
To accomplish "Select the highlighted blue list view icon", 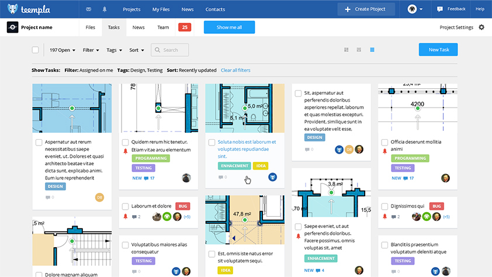I will click(x=372, y=50).
